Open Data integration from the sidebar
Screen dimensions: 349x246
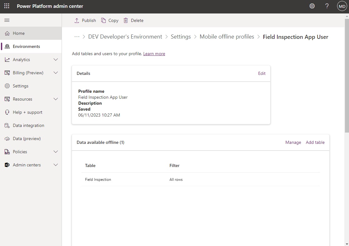click(x=28, y=125)
